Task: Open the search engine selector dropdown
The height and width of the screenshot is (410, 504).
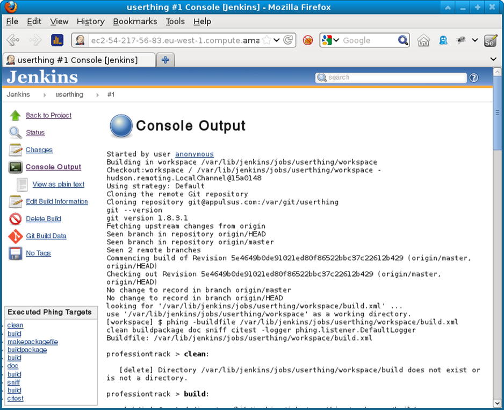Action: (x=336, y=40)
